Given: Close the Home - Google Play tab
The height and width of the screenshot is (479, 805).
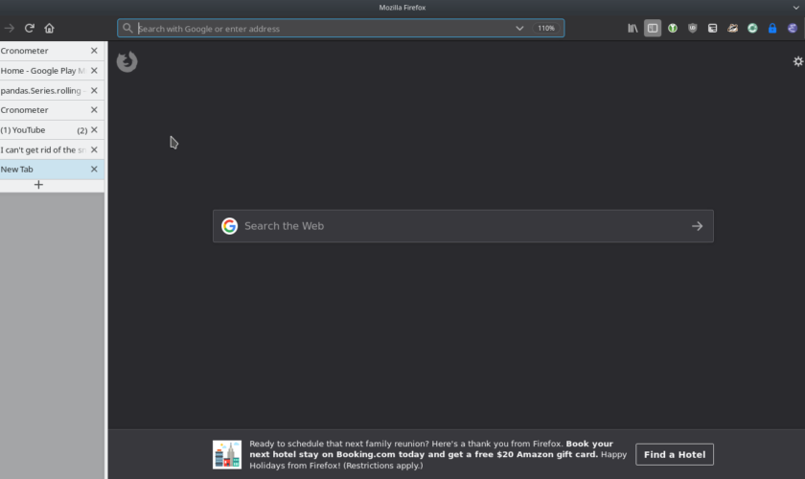Looking at the screenshot, I should point(94,70).
